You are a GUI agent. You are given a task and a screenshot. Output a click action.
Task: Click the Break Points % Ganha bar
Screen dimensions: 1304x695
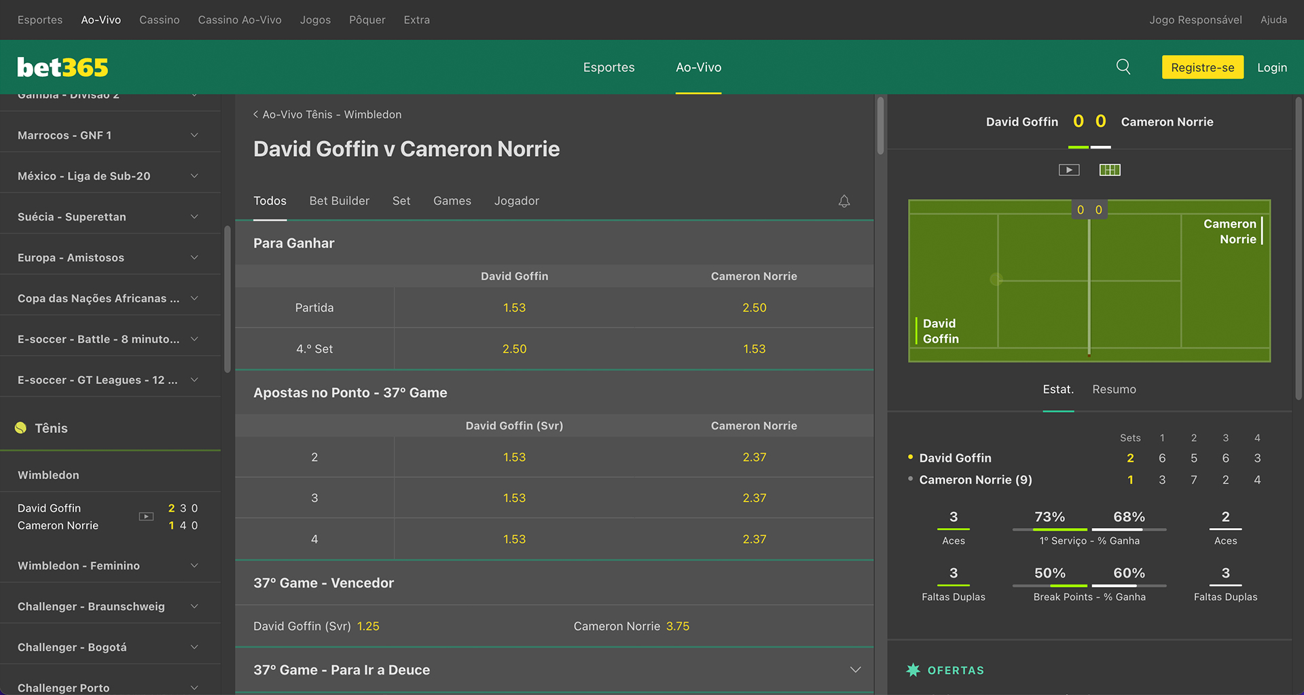click(1089, 586)
